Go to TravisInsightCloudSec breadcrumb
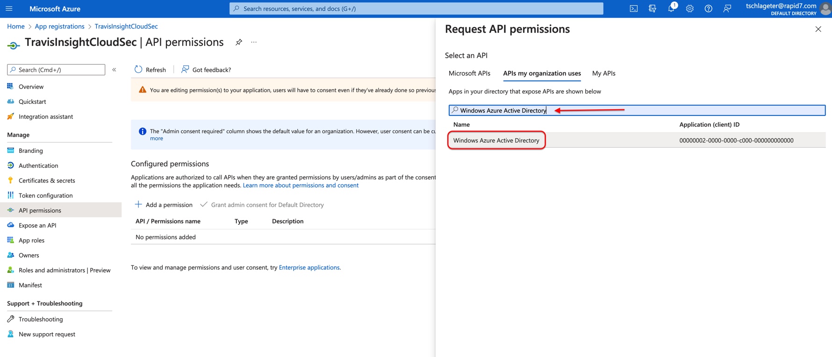 coord(126,26)
